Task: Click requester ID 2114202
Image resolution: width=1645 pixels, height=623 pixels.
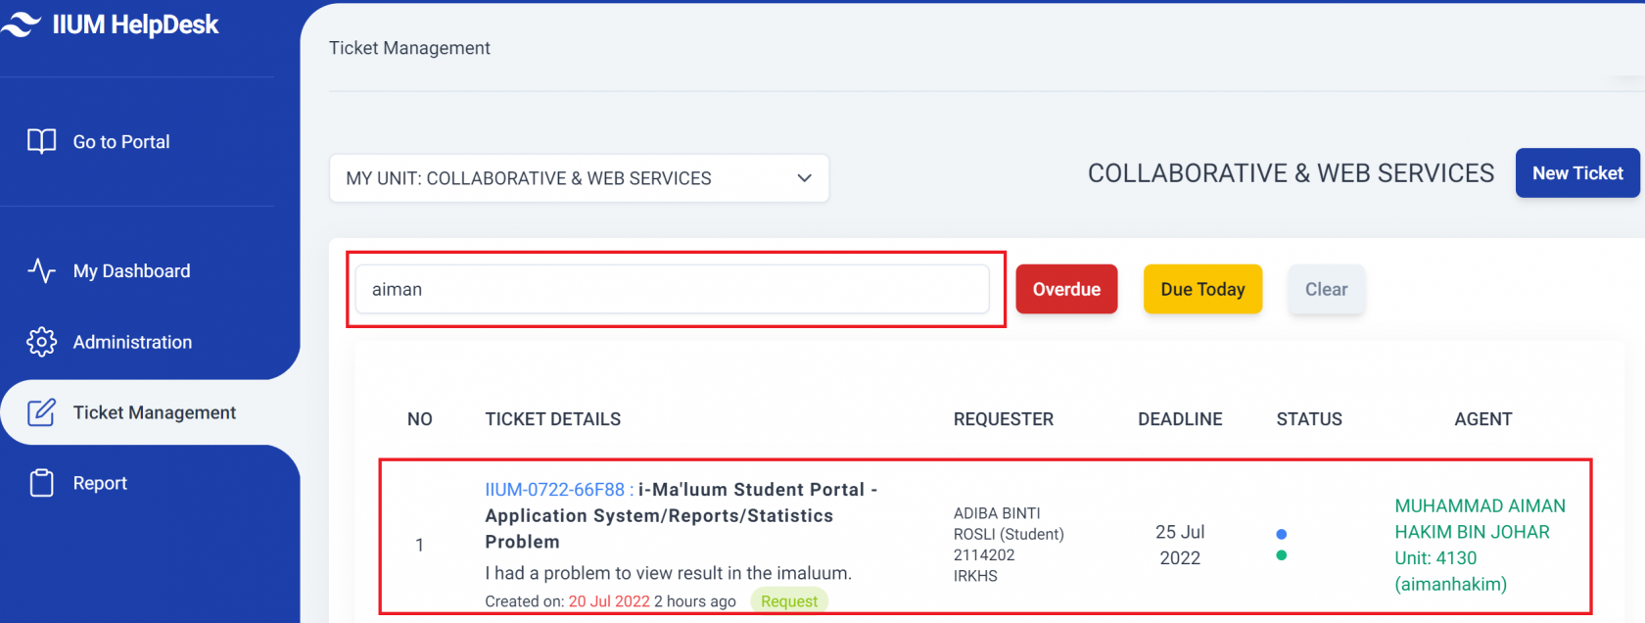Action: coord(984,555)
